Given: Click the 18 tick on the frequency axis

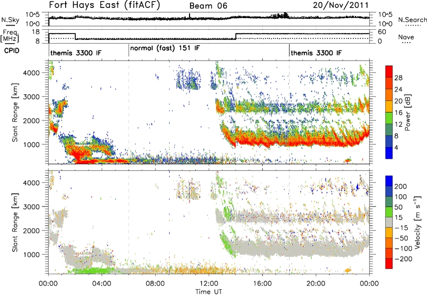Looking at the screenshot, I should pos(36,32).
